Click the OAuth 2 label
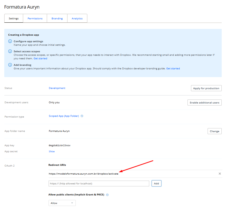Image resolution: width=229 pixels, height=209 pixels. [x=10, y=166]
